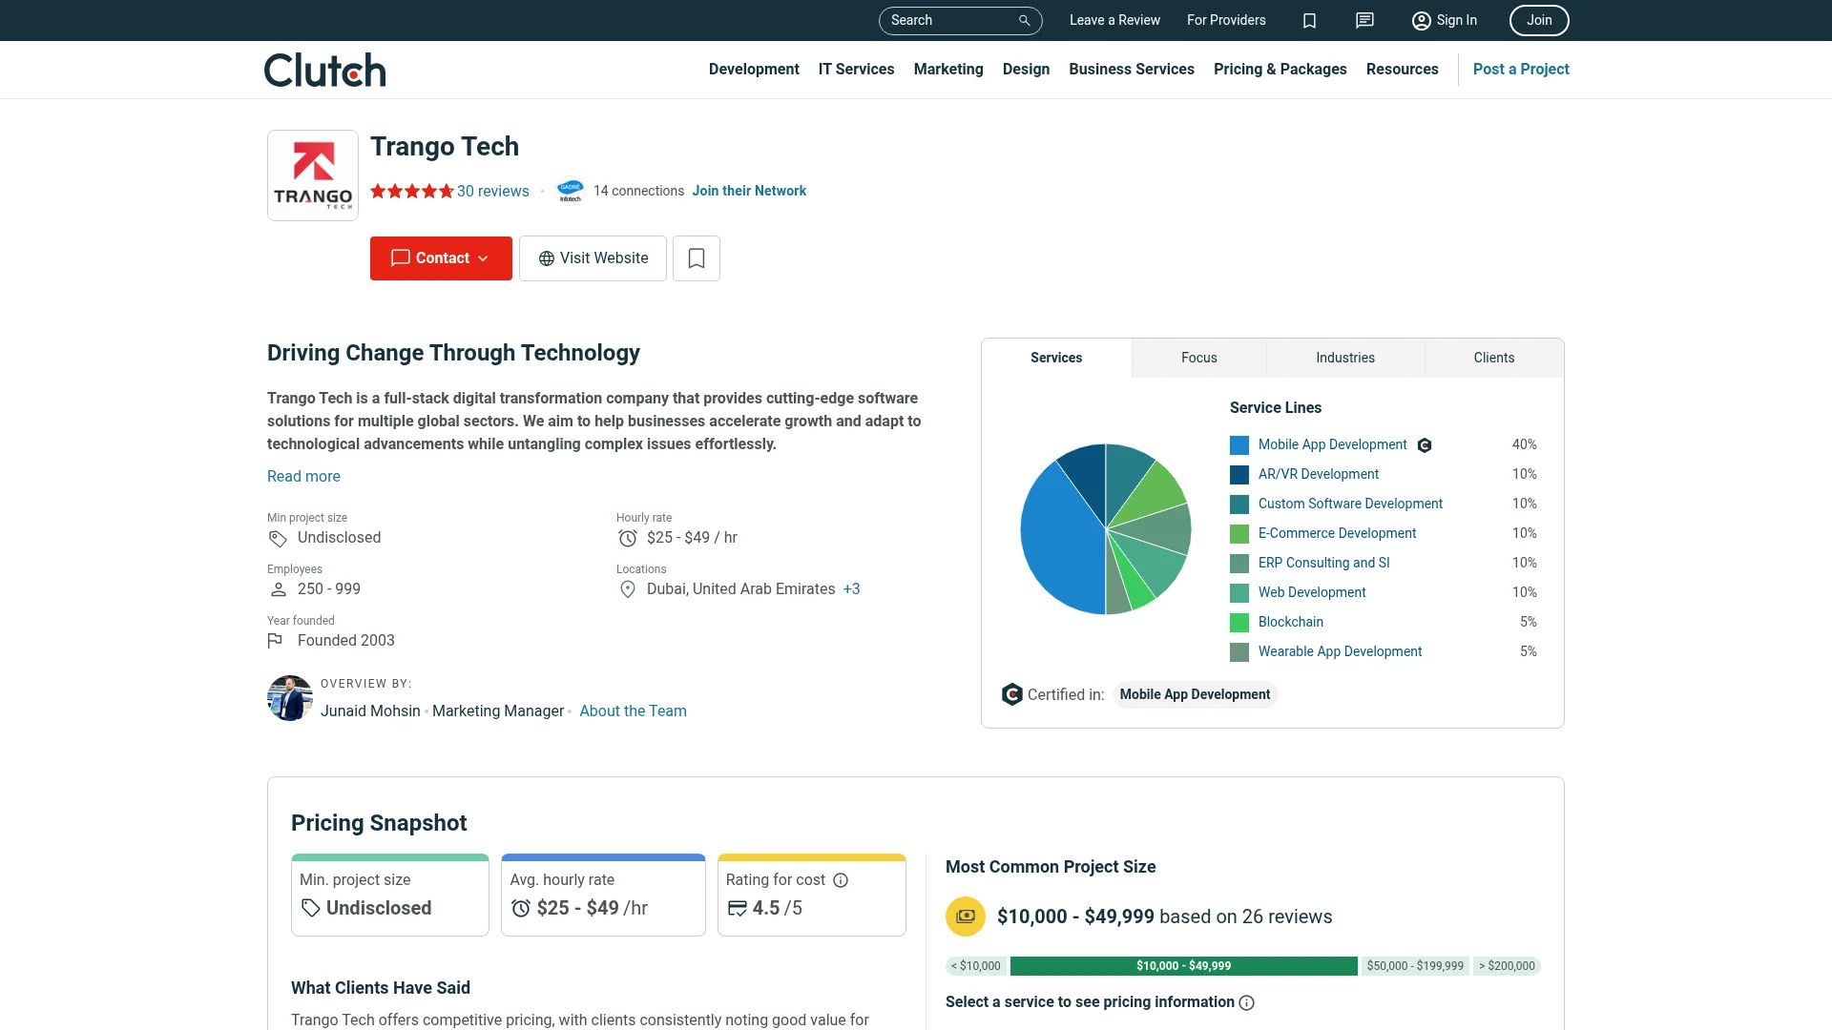Open the Business Services menu
This screenshot has height=1030, width=1832.
[x=1132, y=70]
